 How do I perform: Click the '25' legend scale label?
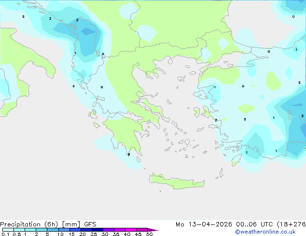coord(94,234)
